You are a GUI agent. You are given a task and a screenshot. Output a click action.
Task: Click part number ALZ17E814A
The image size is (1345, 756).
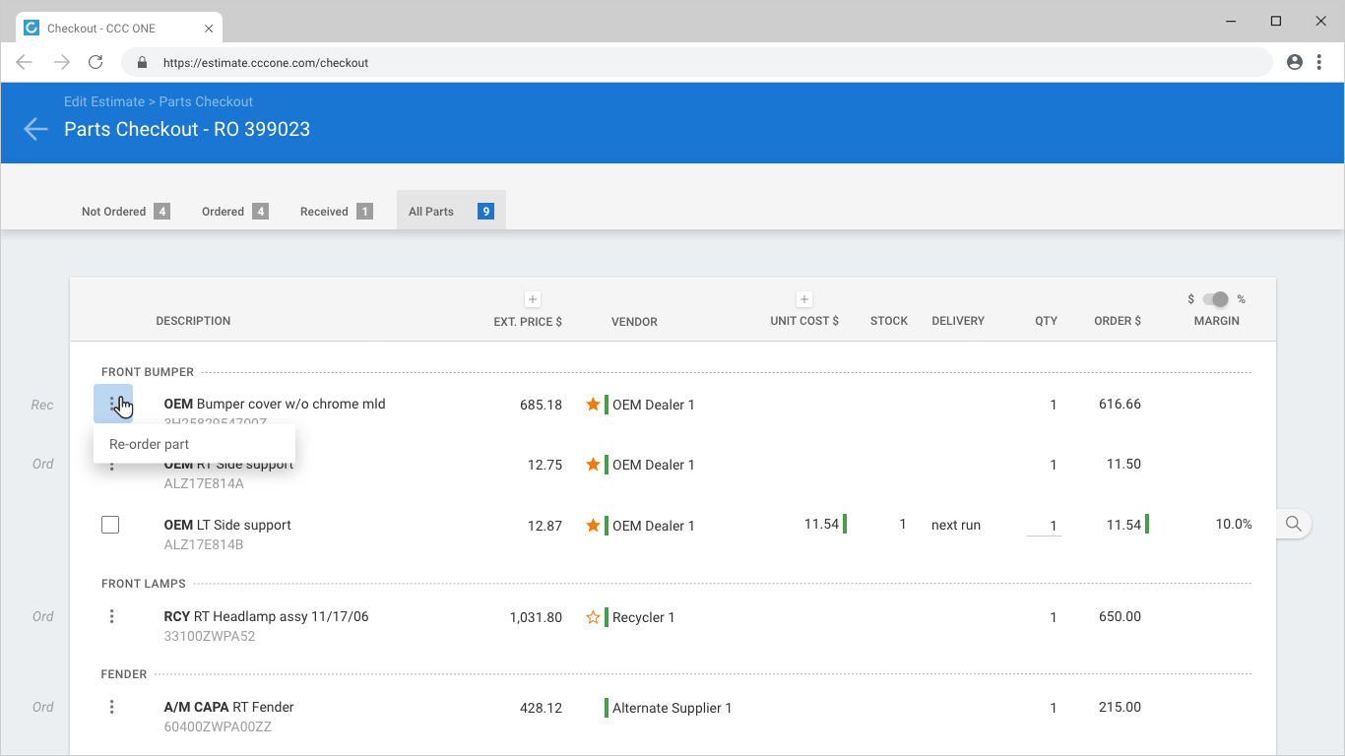(204, 483)
